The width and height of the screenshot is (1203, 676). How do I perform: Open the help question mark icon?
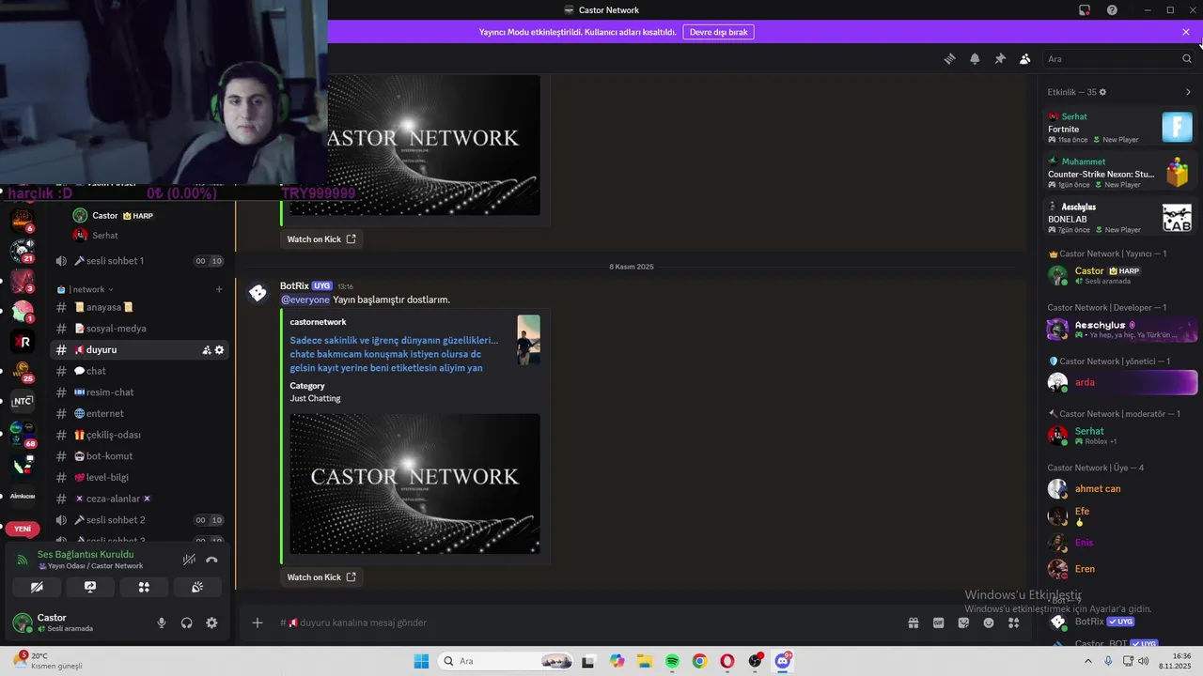pyautogui.click(x=1112, y=10)
